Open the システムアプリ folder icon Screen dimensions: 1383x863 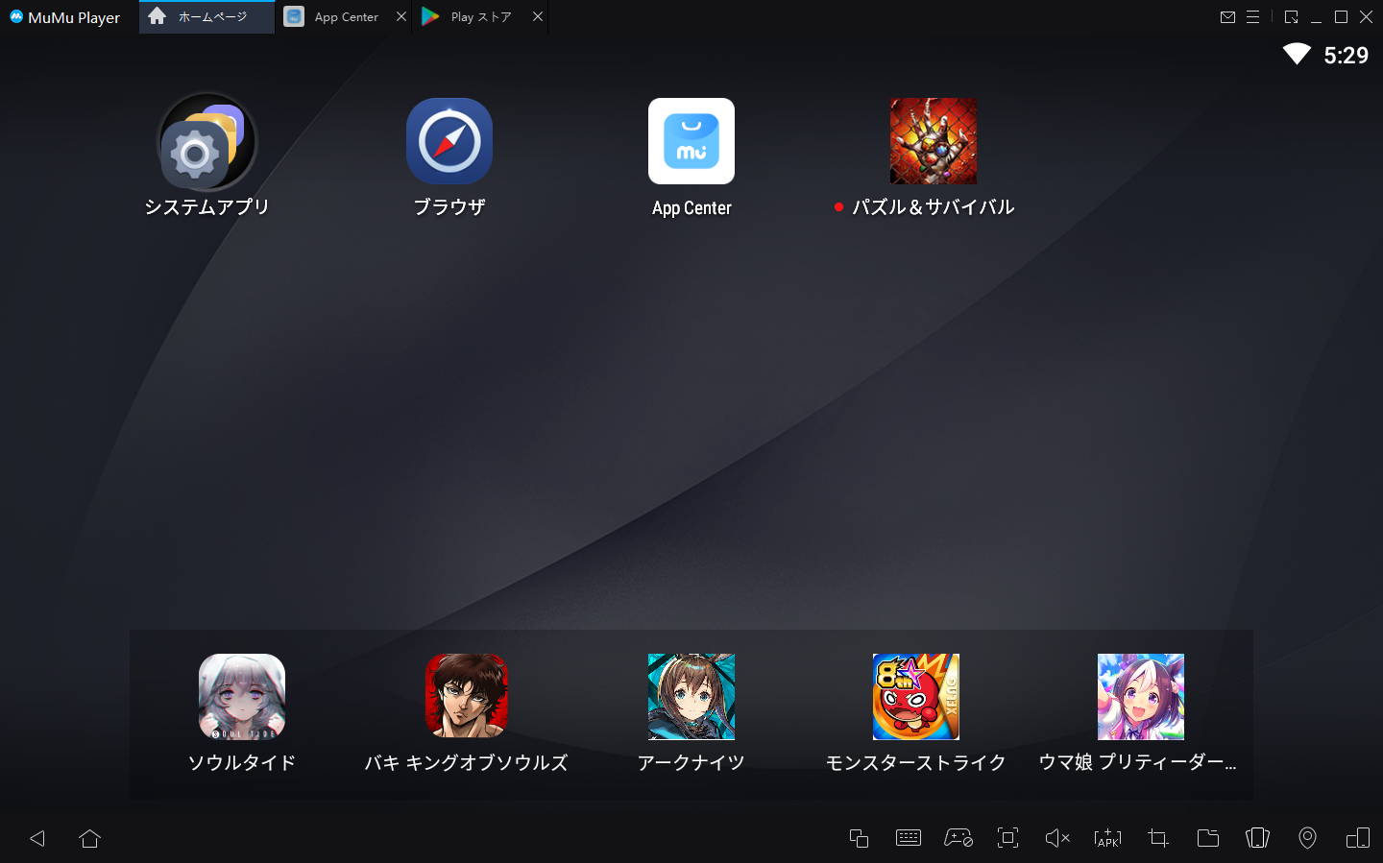pyautogui.click(x=207, y=141)
